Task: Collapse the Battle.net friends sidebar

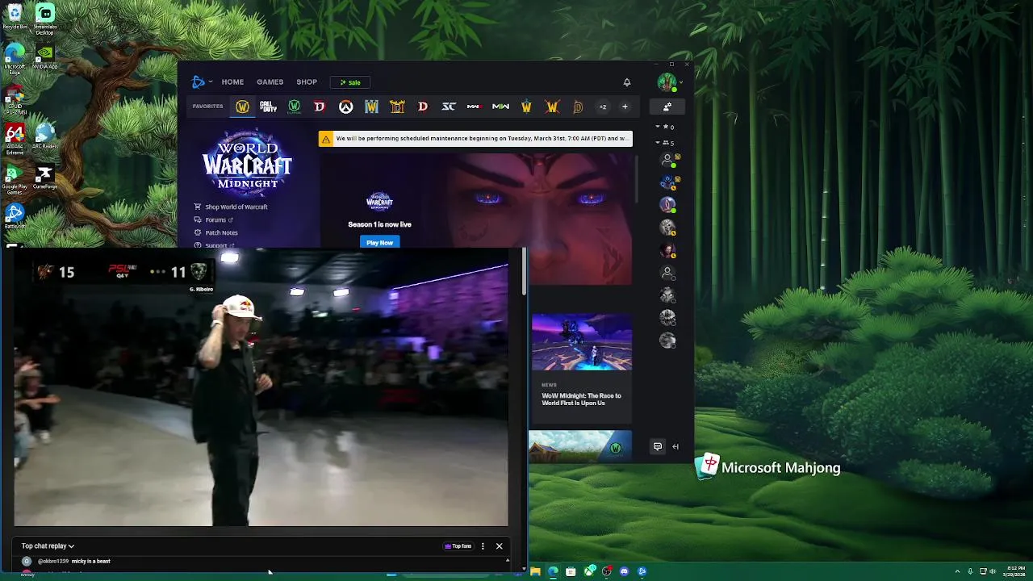Action: 675,446
